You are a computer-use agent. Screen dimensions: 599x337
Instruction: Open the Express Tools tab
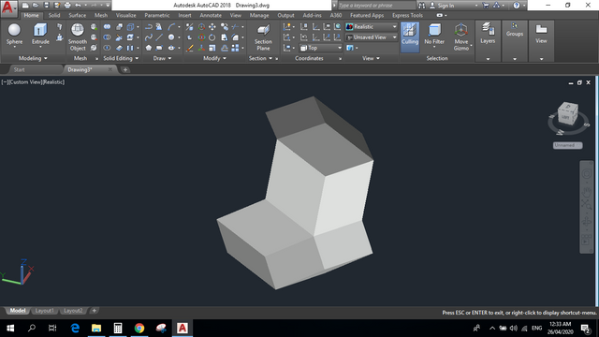[407, 15]
